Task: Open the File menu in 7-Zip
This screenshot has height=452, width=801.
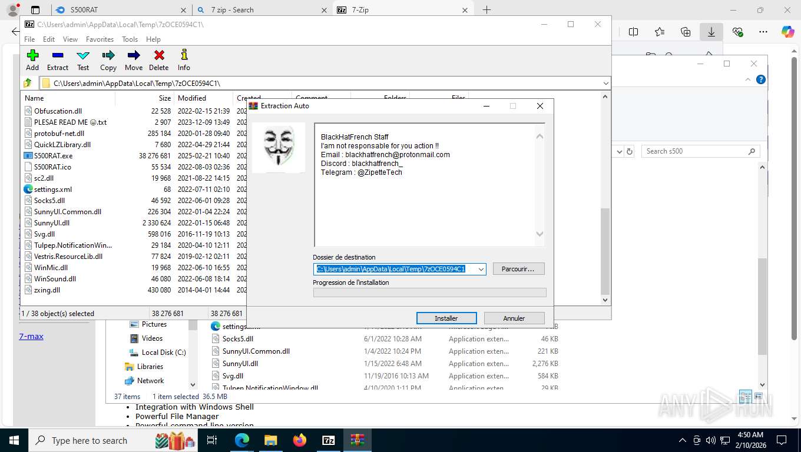Action: pyautogui.click(x=29, y=39)
